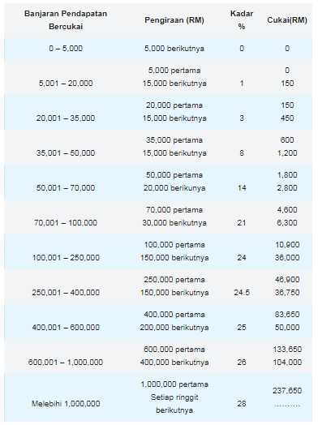Select the 600,001 – 1,000,000 range cell
The height and width of the screenshot is (425, 318).
66,362
